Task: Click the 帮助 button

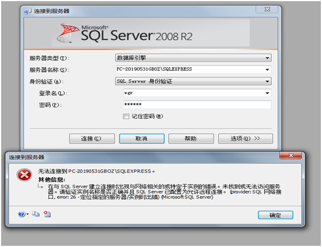Action: (x=191, y=139)
